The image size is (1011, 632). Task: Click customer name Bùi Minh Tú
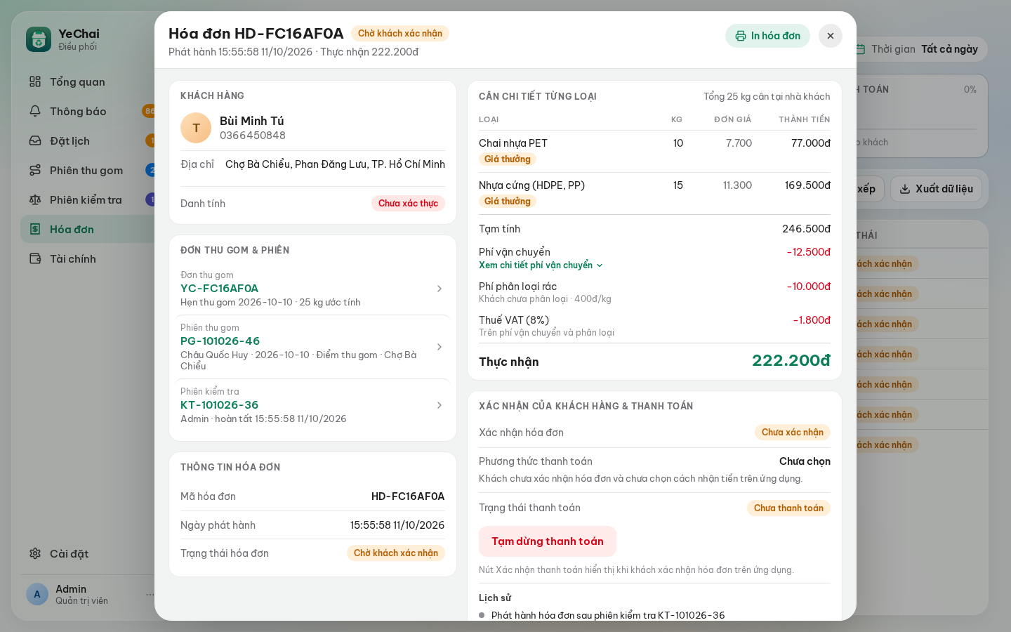252,121
